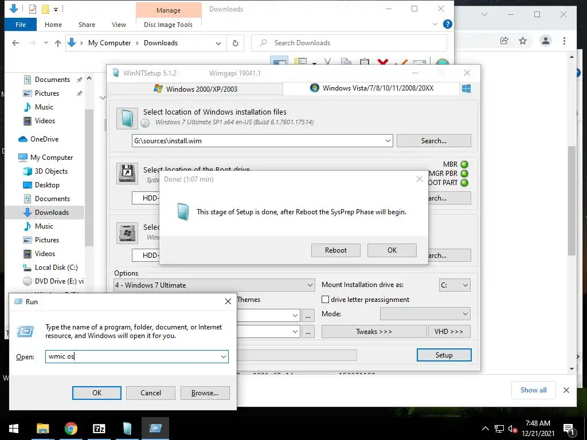Click OK in the Run dialog
Screen dimensions: 587x440
point(96,393)
